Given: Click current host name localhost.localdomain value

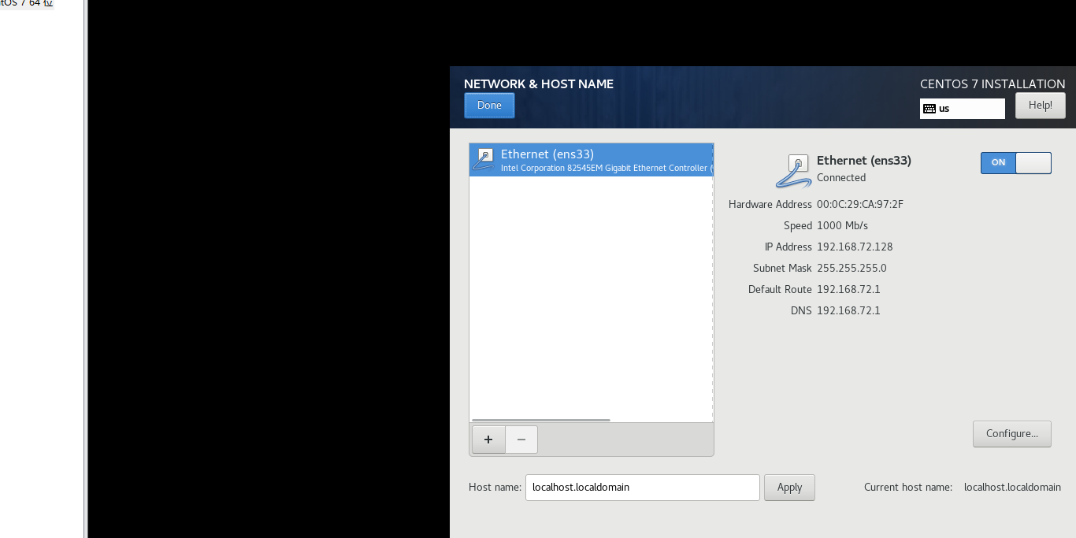Looking at the screenshot, I should coord(1012,487).
